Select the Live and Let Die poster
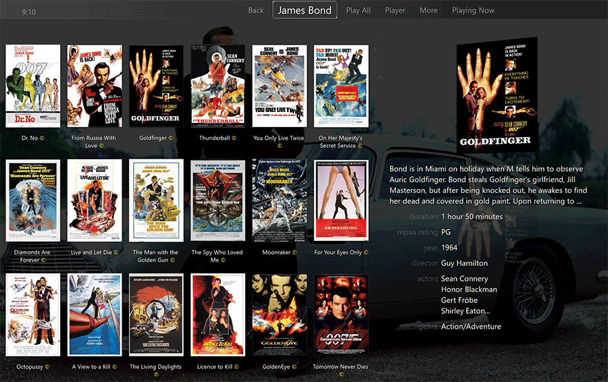The height and width of the screenshot is (382, 608). [95, 200]
